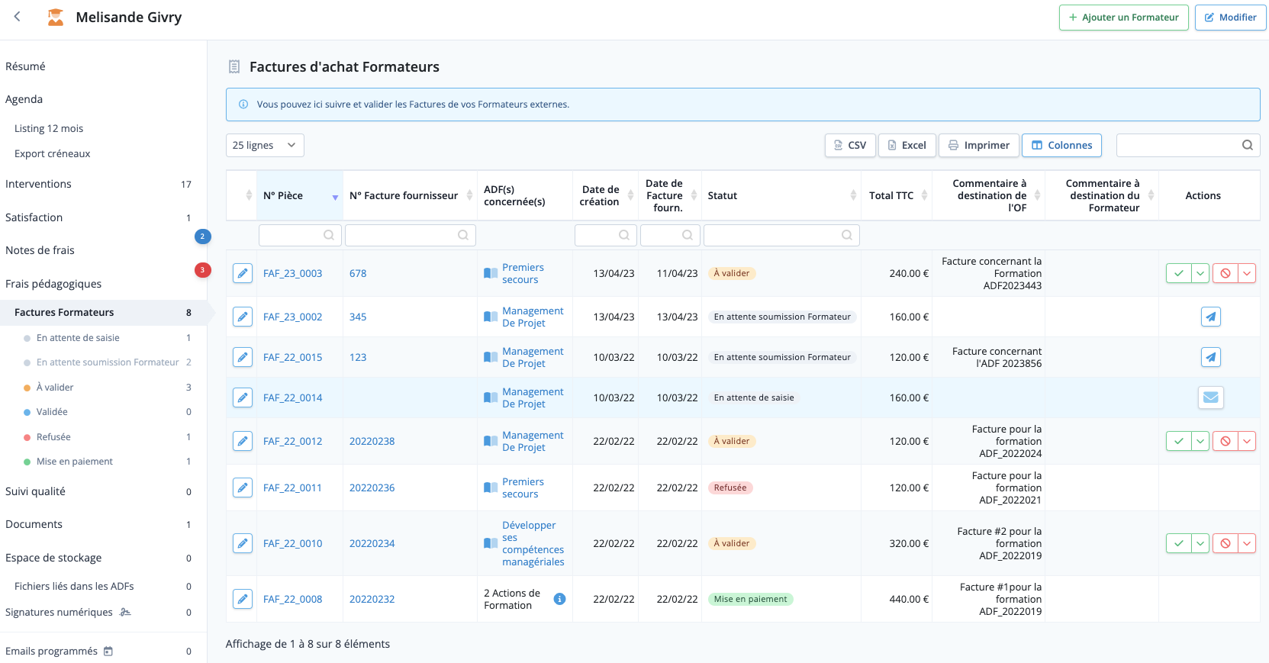Click the formateur avatar icon beside Melisande Givry
The height and width of the screenshot is (663, 1269).
pyautogui.click(x=56, y=17)
